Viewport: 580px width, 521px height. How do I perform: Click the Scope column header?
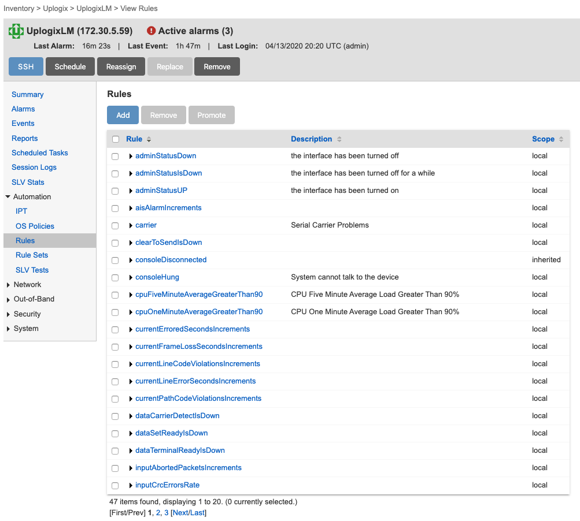click(543, 139)
